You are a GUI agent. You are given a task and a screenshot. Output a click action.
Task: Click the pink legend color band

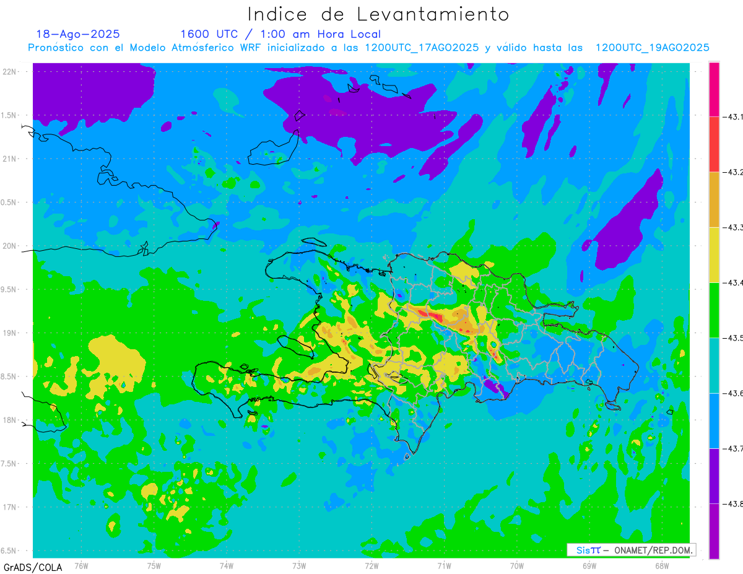(x=714, y=89)
